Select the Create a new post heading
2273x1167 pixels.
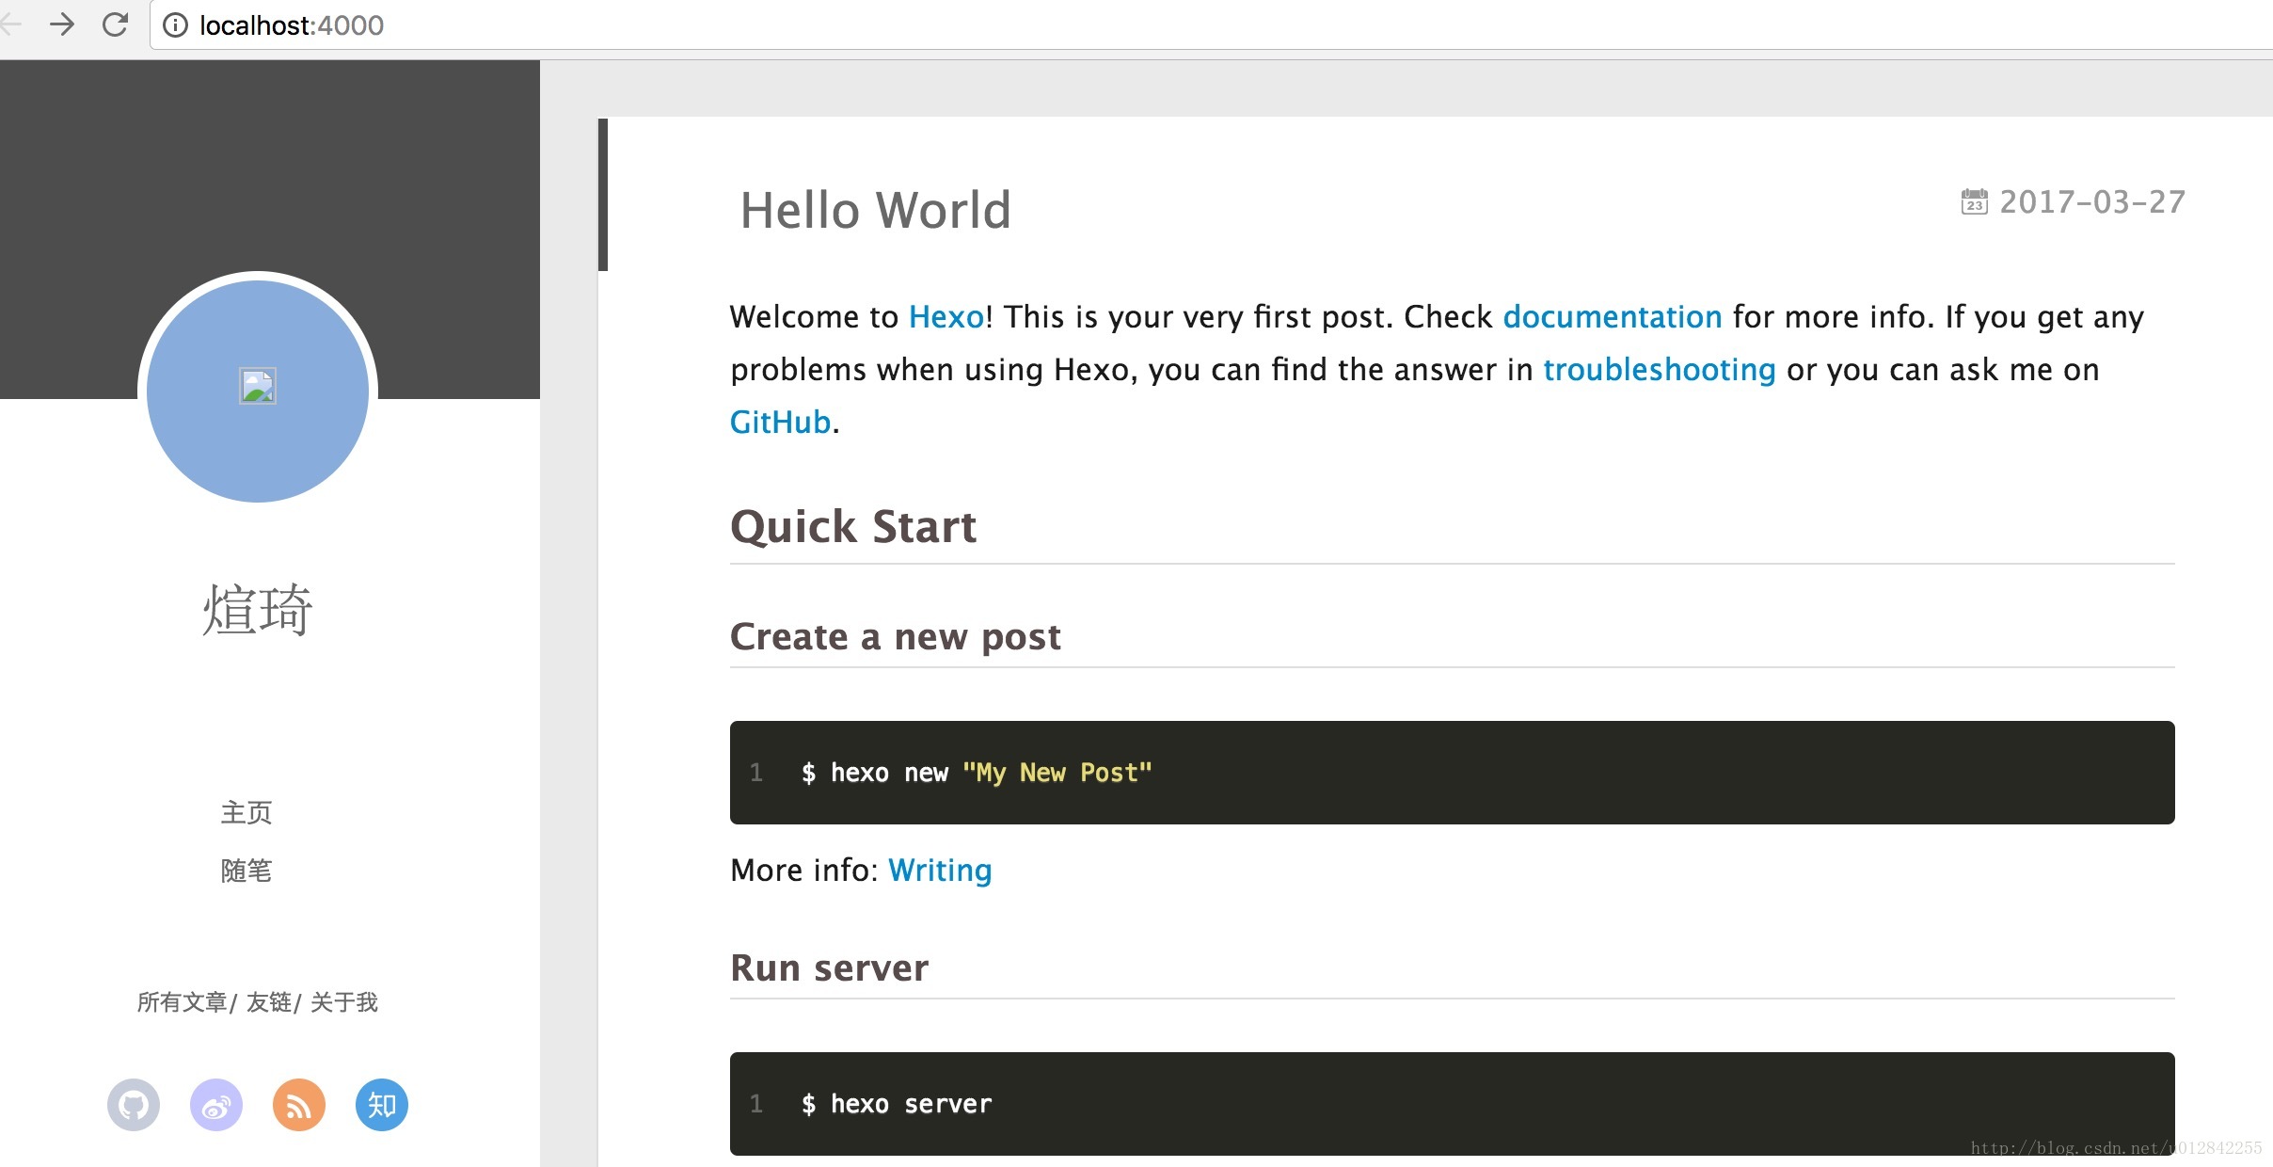point(896,637)
